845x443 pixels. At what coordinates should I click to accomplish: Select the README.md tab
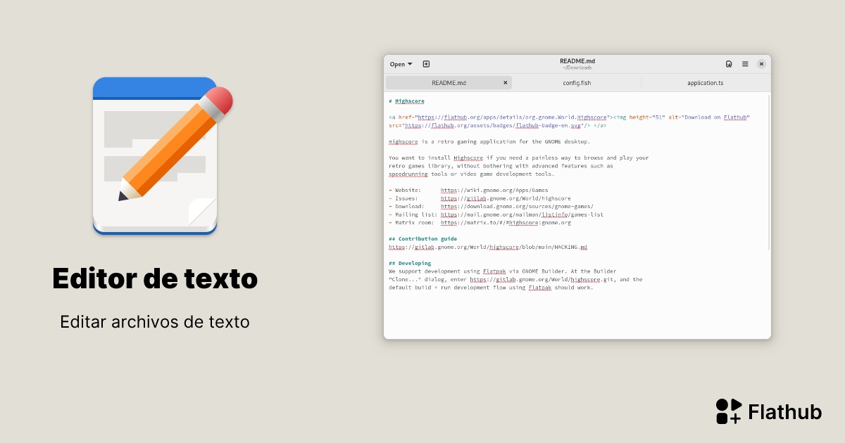click(x=449, y=82)
